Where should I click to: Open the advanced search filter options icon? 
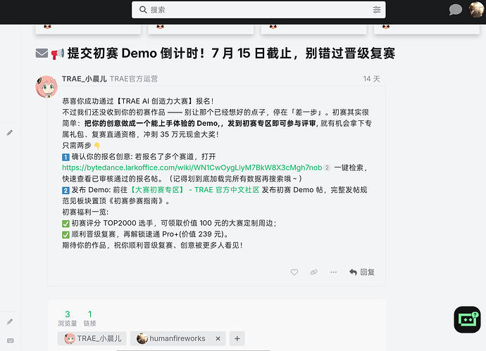click(377, 10)
